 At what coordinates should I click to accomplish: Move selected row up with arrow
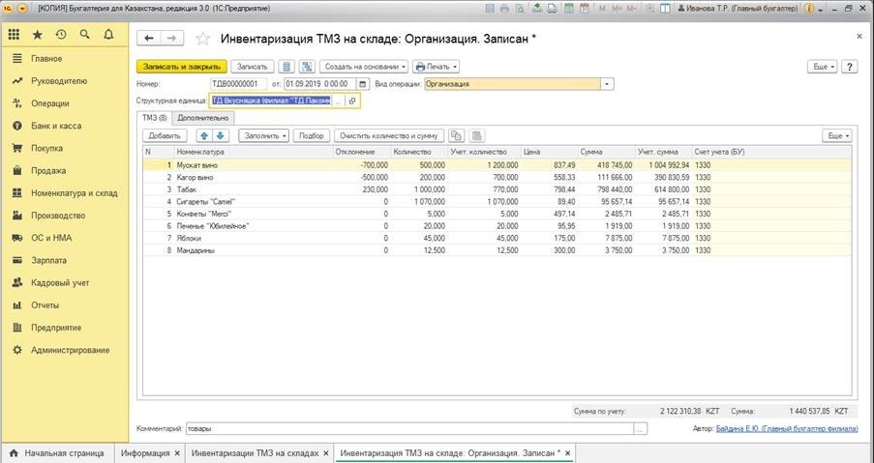click(203, 136)
